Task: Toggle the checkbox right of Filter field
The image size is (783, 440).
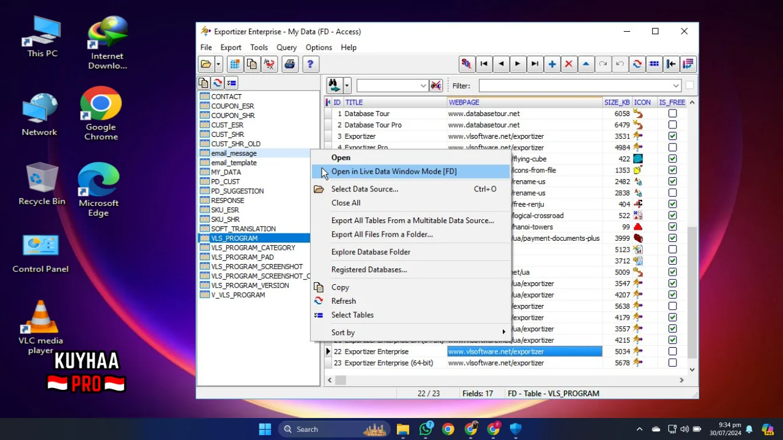Action: tap(690, 86)
